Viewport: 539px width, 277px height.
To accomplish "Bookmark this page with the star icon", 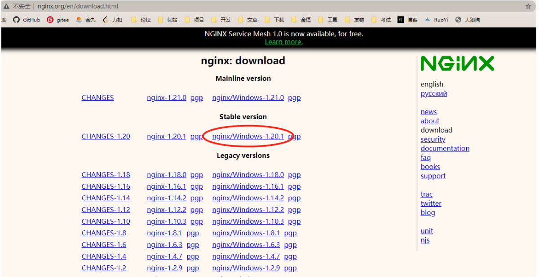I will tap(528, 7).
